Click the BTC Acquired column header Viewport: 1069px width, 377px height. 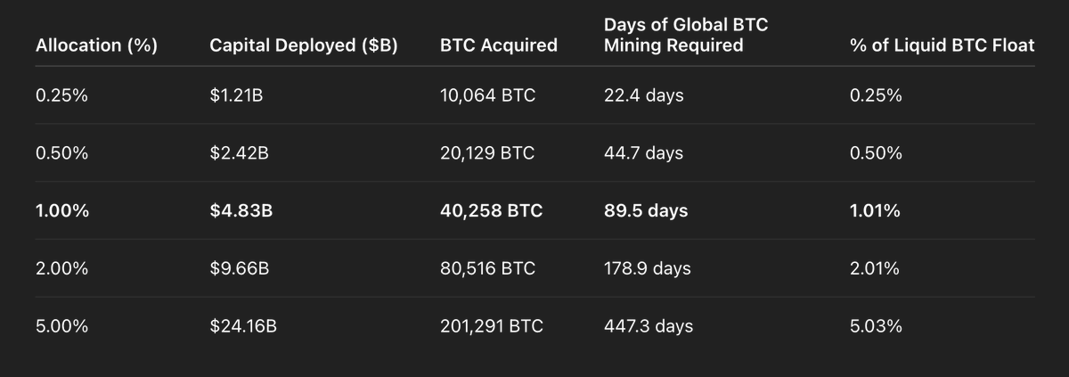(x=499, y=45)
